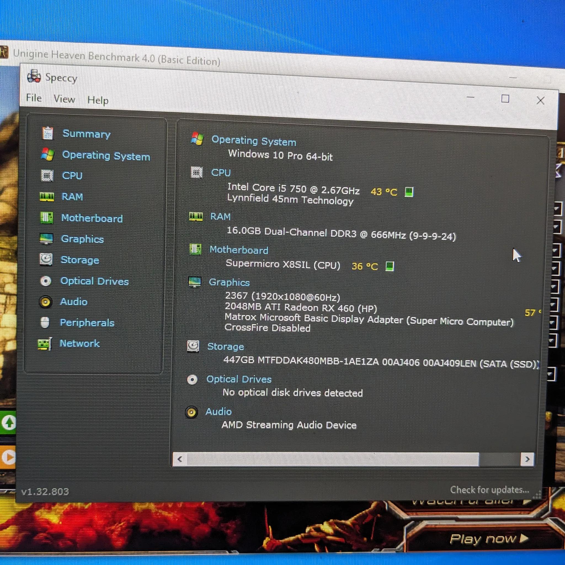Click the version text "v1.32.803"

point(45,491)
